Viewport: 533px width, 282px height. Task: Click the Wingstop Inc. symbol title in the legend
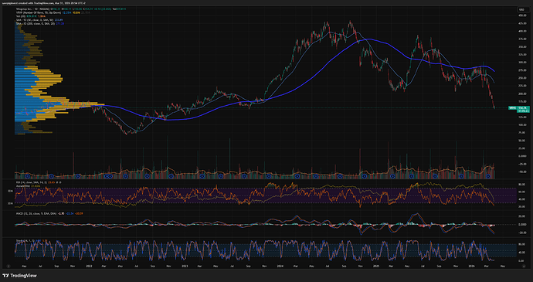point(32,8)
